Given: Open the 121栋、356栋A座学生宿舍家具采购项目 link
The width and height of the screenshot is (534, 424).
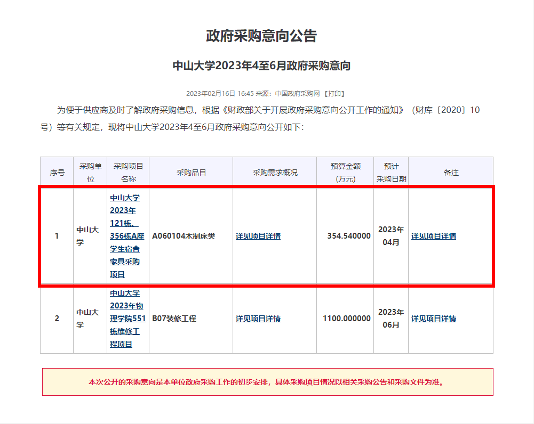Looking at the screenshot, I should pos(127,236).
